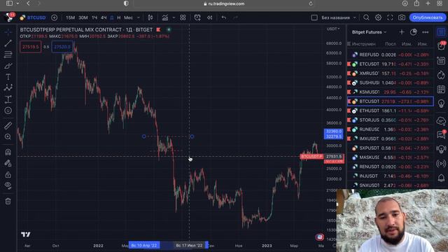This screenshot has width=448, height=252.
Task: Take a chart snapshot with camera
Action: pyautogui.click(x=402, y=17)
